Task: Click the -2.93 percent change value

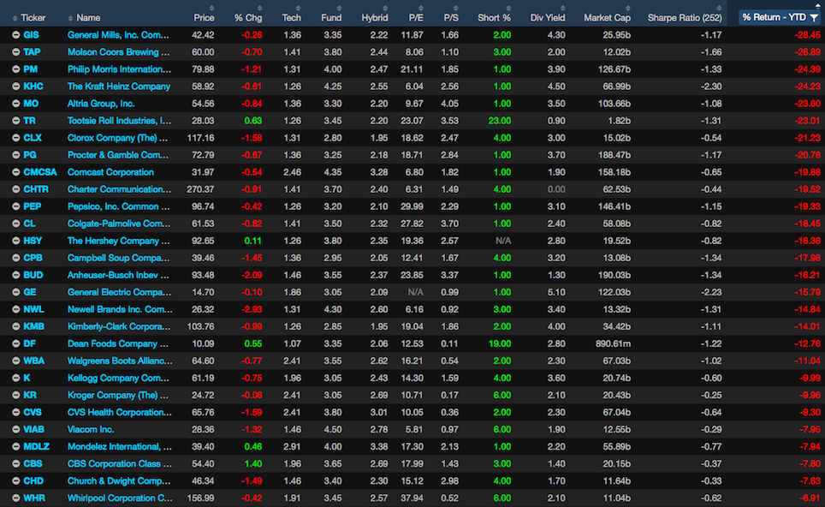Action: point(252,309)
